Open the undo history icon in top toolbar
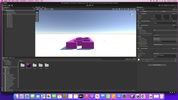This screenshot has height=100, width=178. pyautogui.click(x=160, y=5)
